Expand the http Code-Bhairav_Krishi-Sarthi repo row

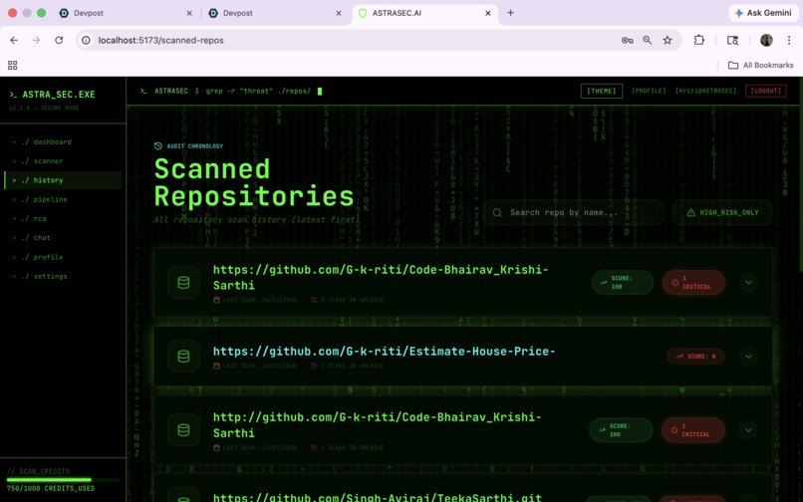coord(748,430)
